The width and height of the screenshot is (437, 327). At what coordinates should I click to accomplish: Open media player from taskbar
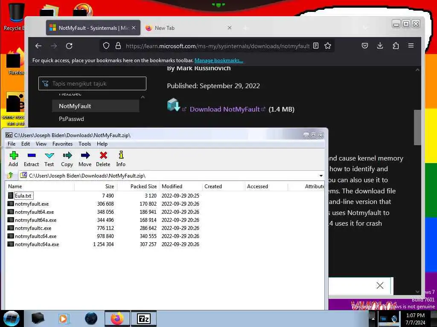click(x=64, y=318)
